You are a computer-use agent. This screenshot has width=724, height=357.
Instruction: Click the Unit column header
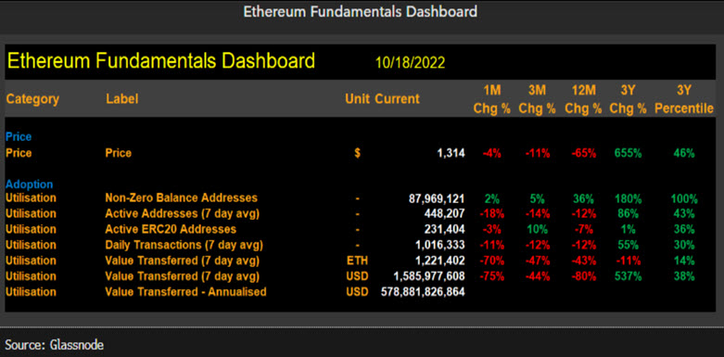tap(358, 99)
